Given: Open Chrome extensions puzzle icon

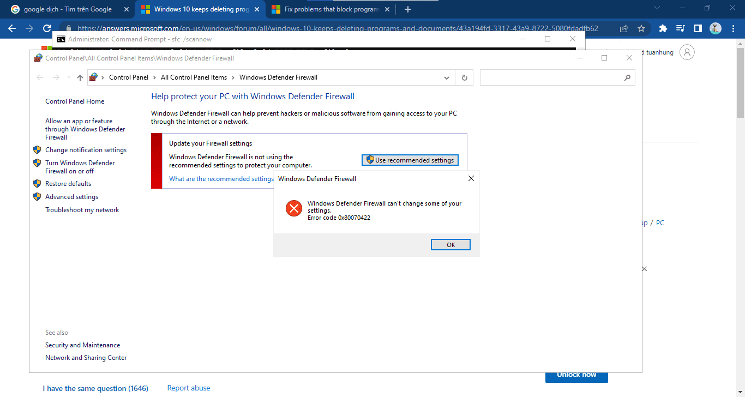Looking at the screenshot, I should pos(663,28).
